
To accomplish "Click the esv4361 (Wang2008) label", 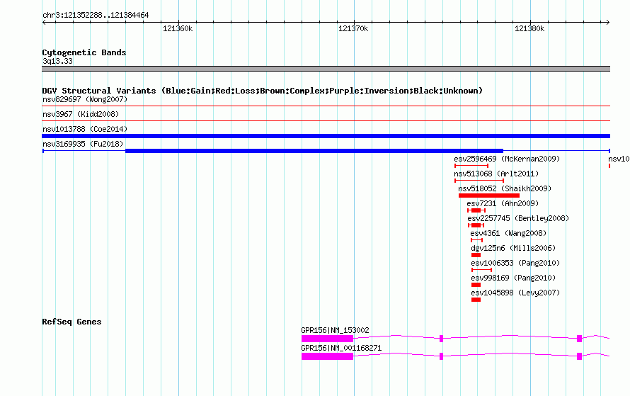I will (508, 233).
